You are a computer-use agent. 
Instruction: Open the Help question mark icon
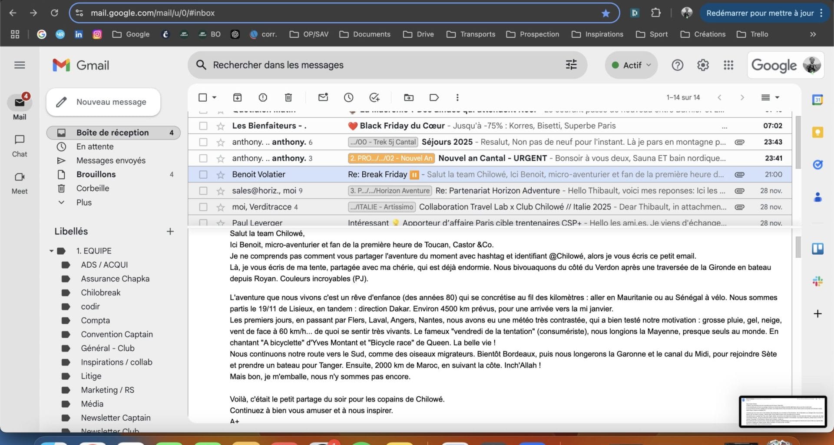(678, 65)
